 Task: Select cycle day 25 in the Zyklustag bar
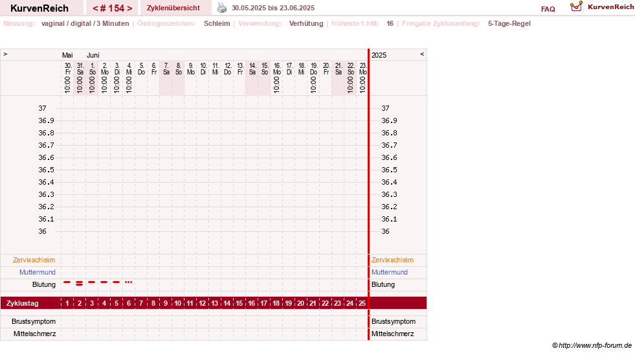tap(362, 303)
